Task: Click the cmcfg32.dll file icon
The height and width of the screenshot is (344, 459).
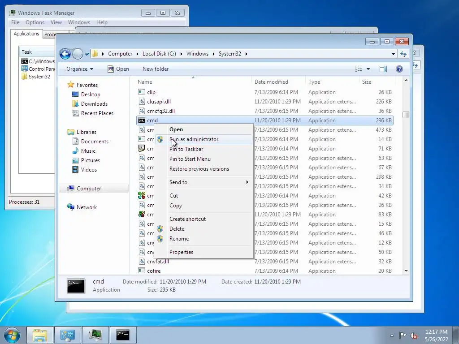Action: tap(142, 111)
